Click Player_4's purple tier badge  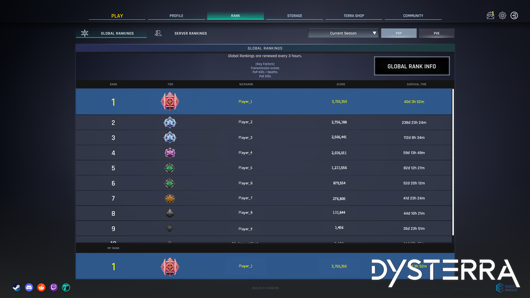tap(170, 153)
